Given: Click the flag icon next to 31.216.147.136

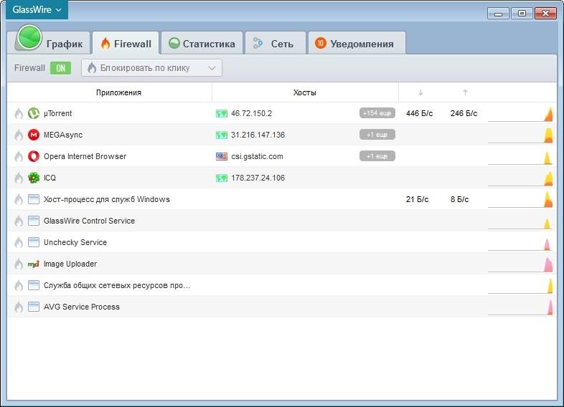Looking at the screenshot, I should (222, 135).
